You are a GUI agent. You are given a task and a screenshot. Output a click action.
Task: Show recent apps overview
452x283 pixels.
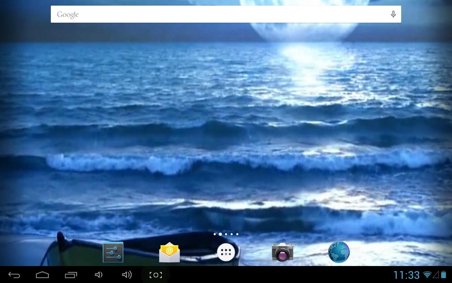[71, 275]
